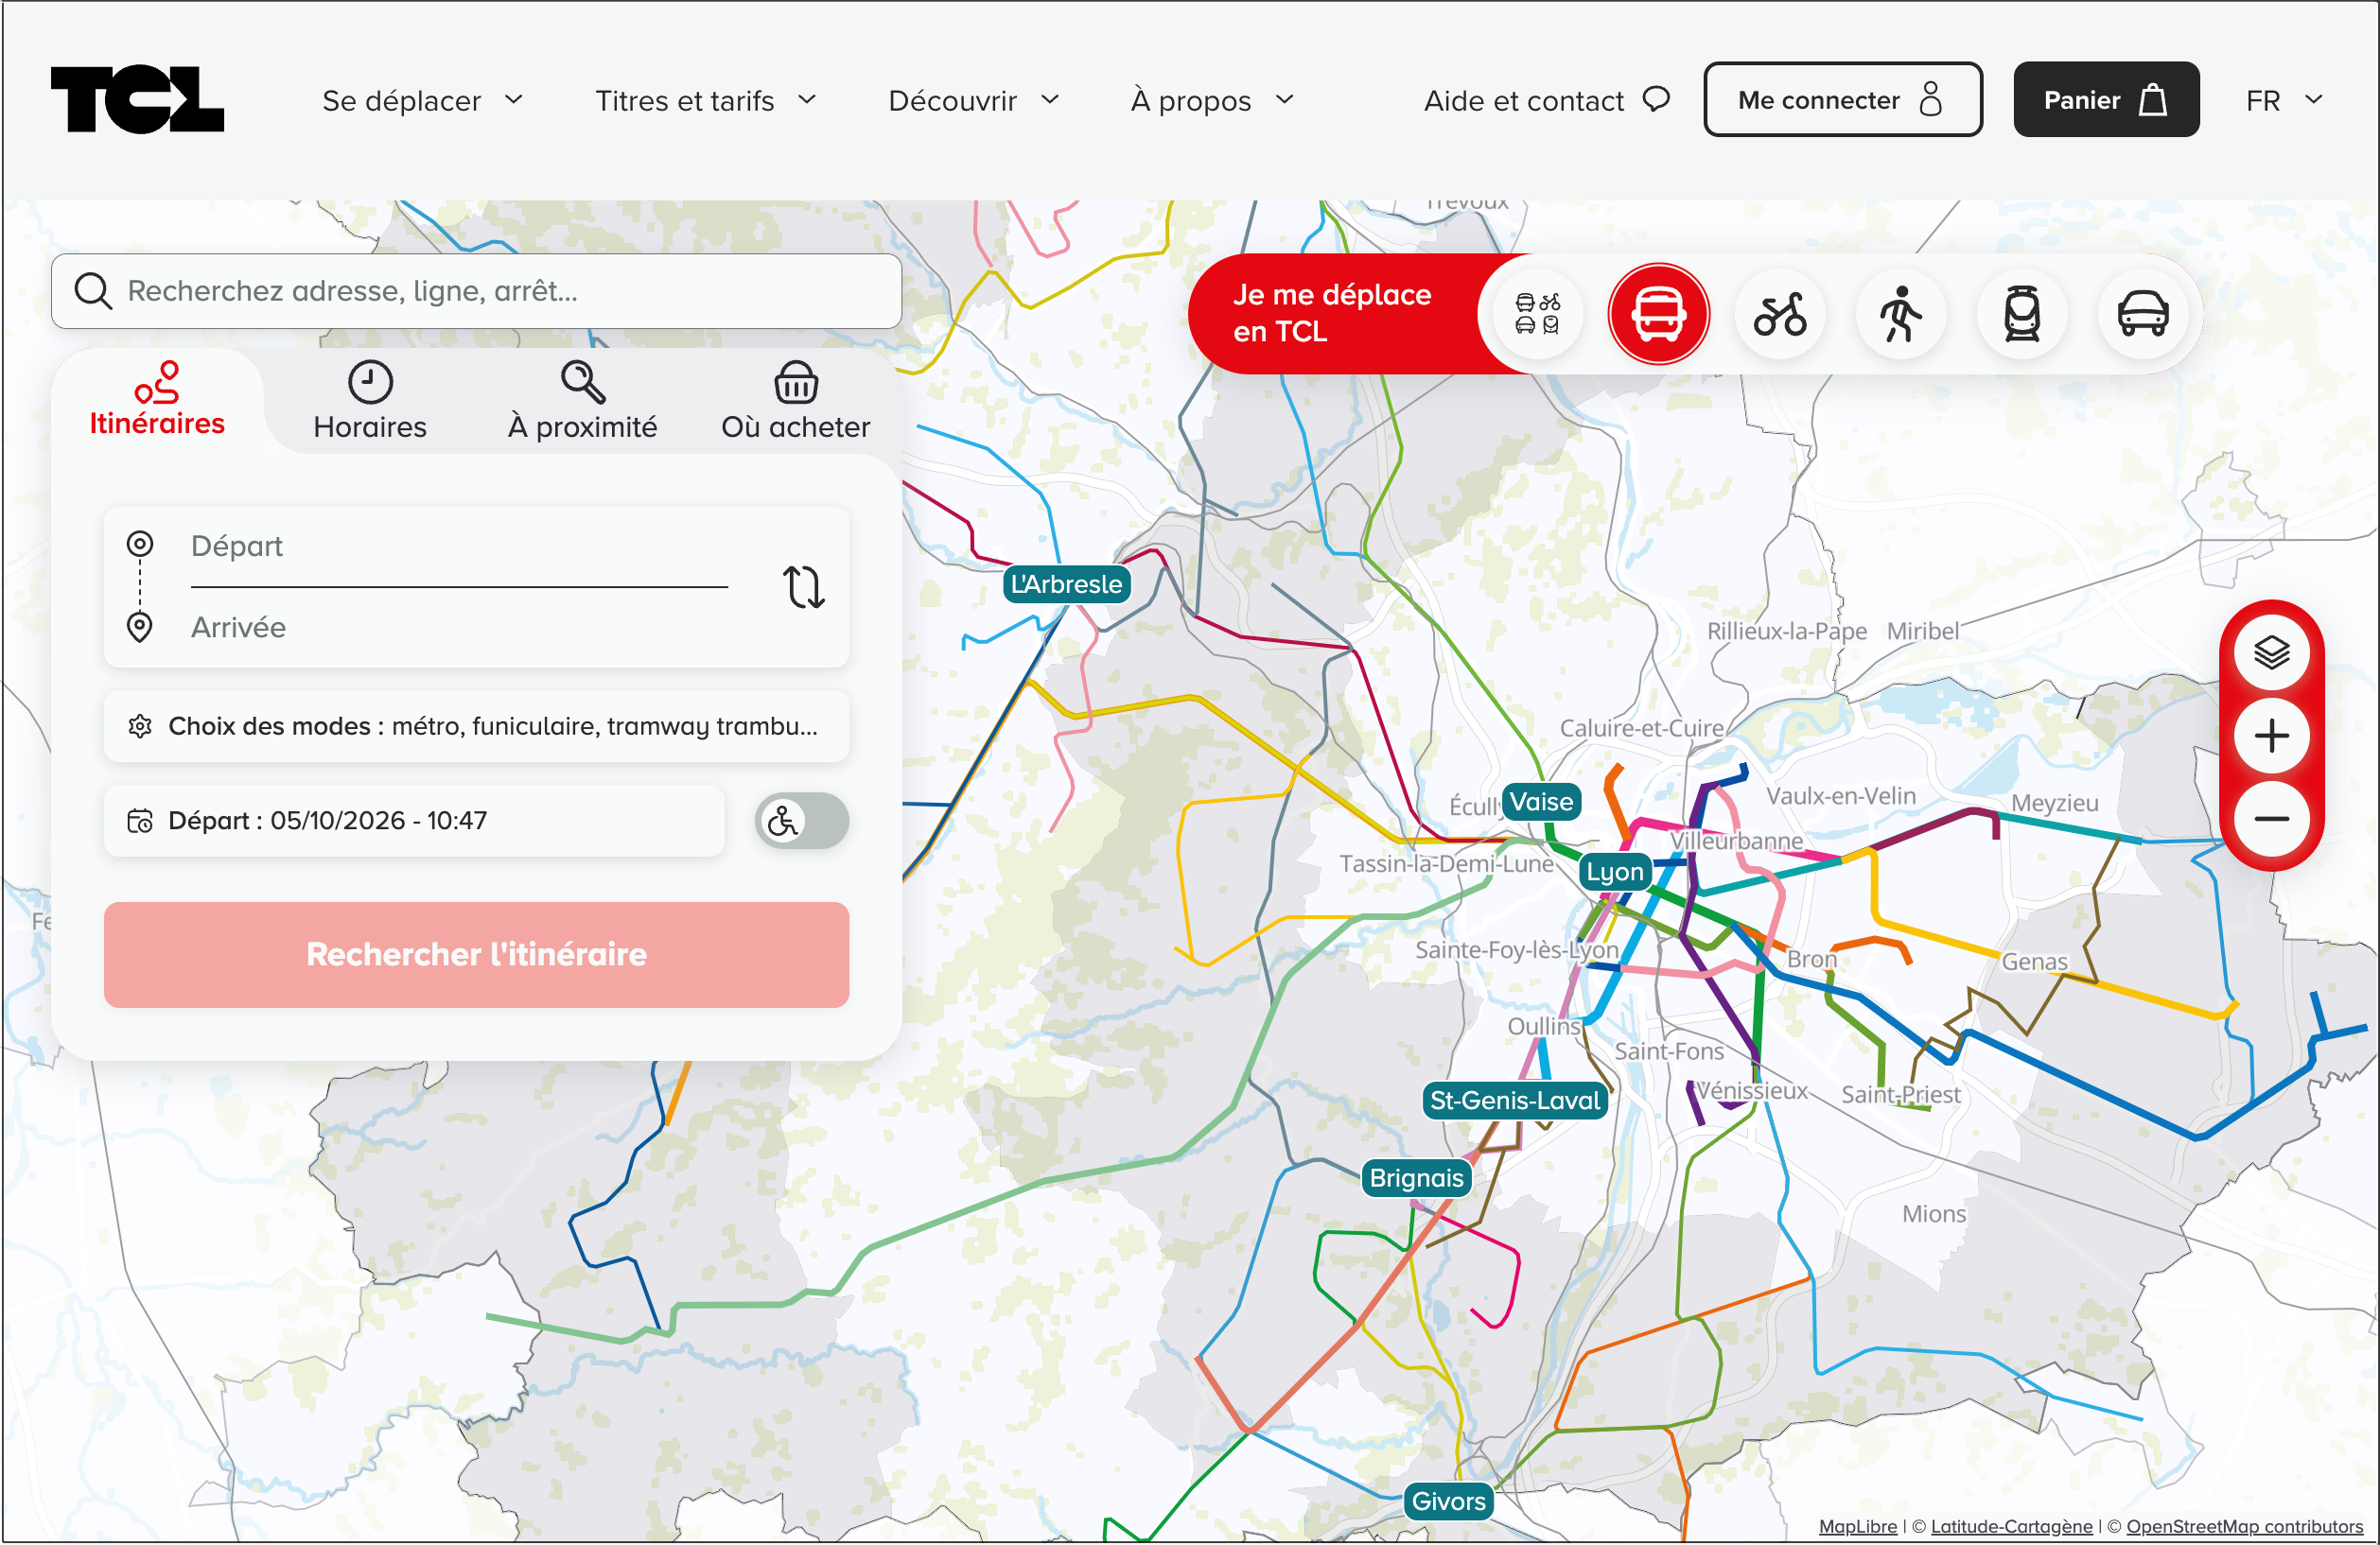Switch to the À proximité tab
The image size is (2380, 1545).
click(582, 400)
